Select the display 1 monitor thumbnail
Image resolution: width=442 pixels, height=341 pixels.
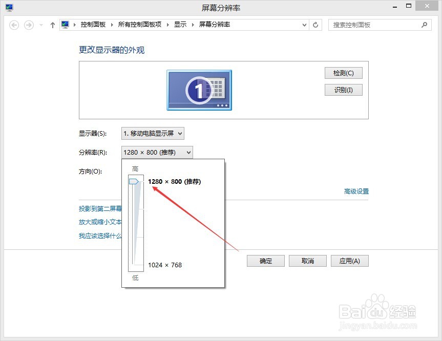pyautogui.click(x=199, y=90)
